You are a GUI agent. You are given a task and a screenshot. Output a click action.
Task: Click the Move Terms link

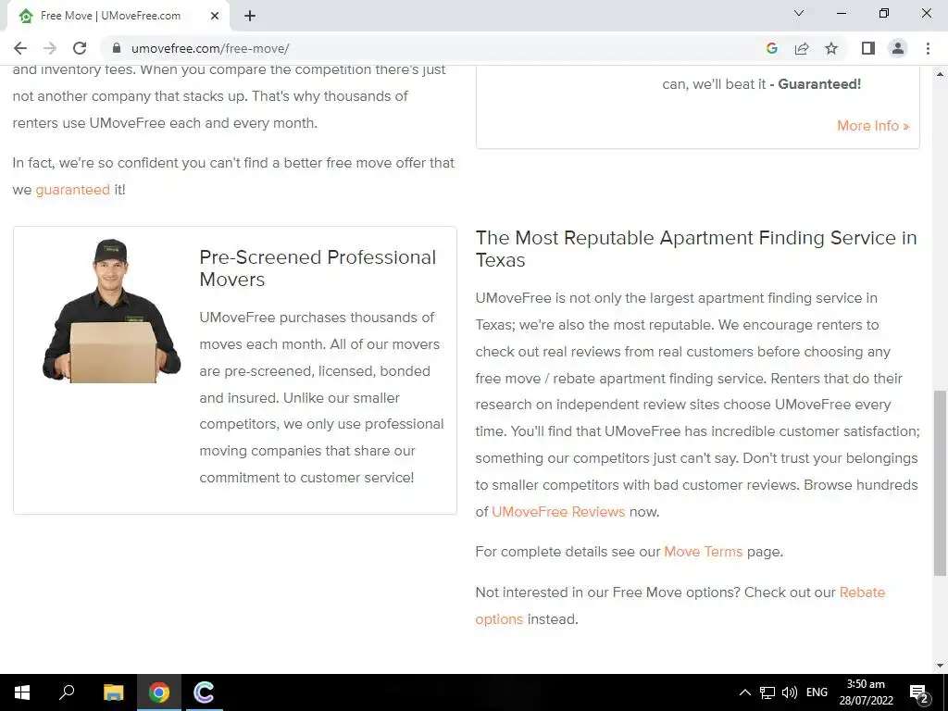[x=704, y=552]
